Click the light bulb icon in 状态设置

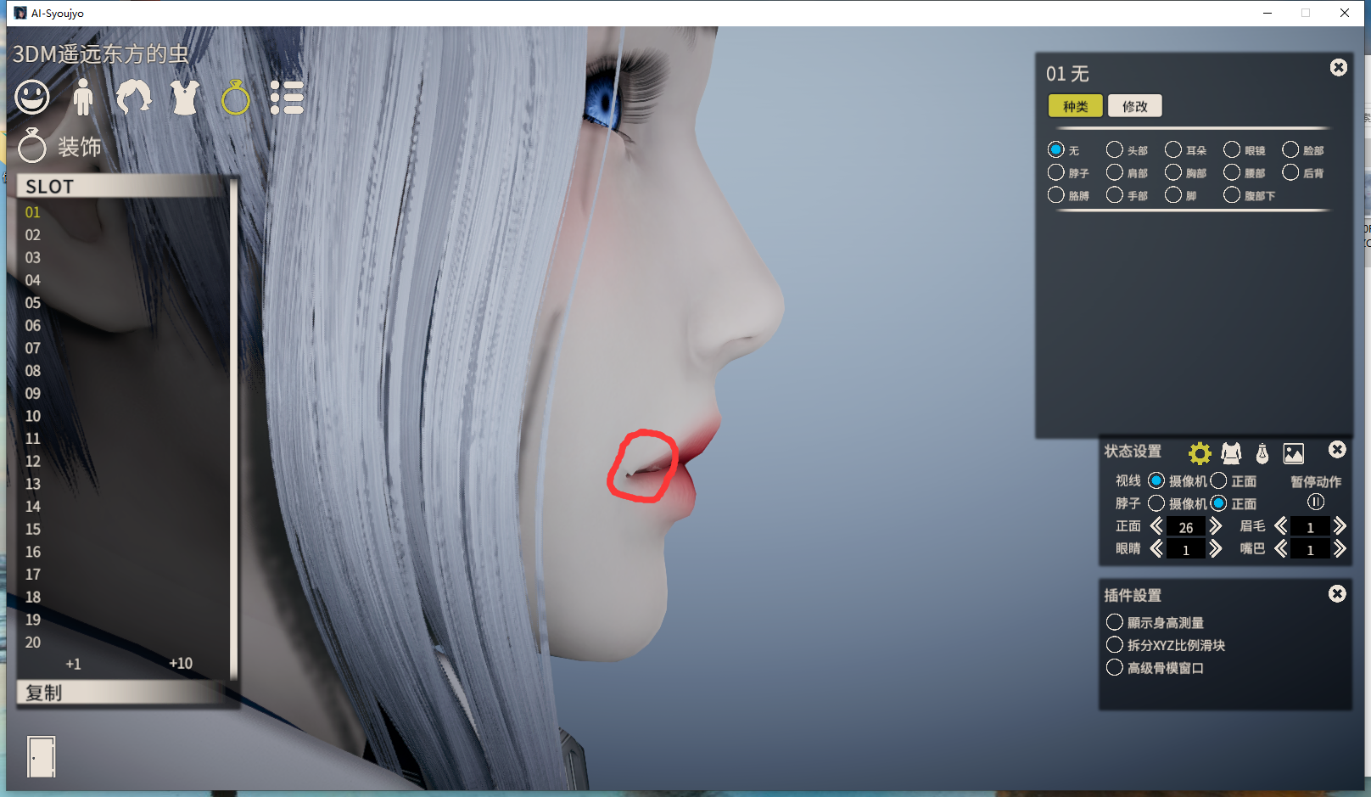pos(1262,453)
